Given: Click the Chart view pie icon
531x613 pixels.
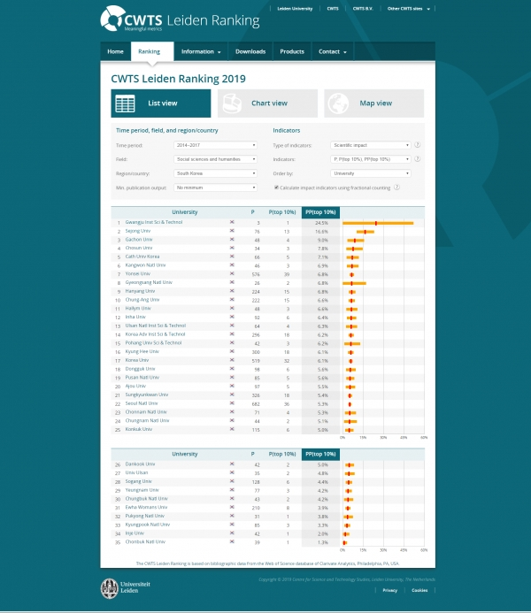Looking at the screenshot, I should click(232, 103).
